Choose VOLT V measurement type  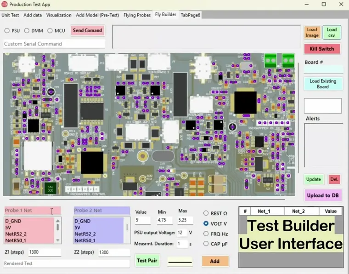[x=206, y=223]
